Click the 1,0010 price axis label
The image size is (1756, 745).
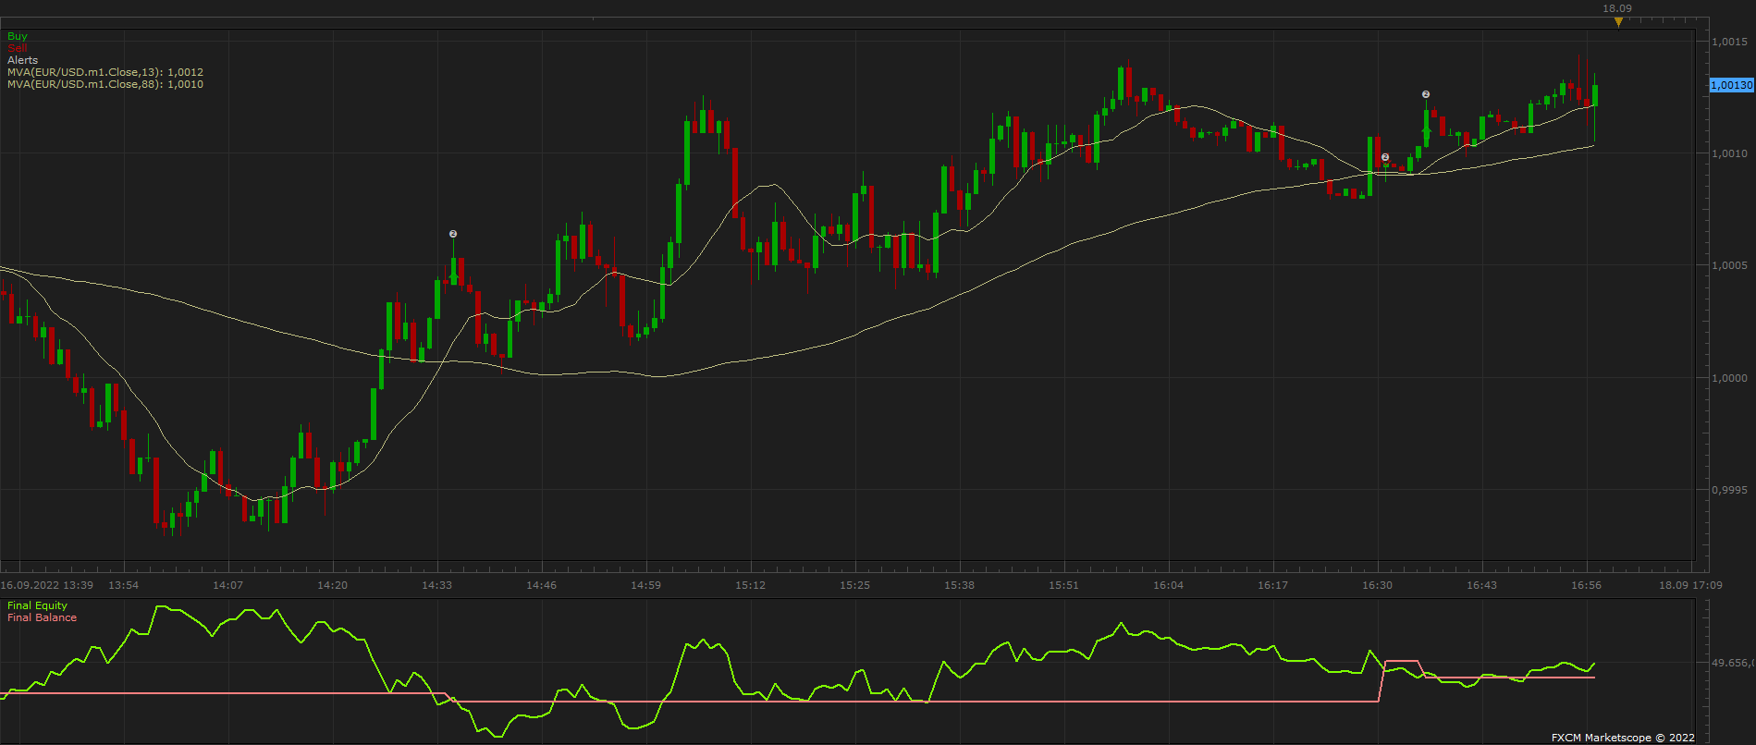pyautogui.click(x=1729, y=153)
